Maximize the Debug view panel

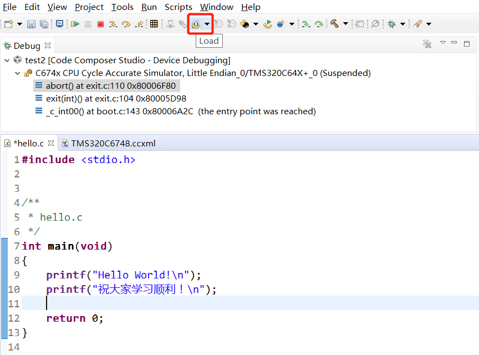tap(467, 44)
